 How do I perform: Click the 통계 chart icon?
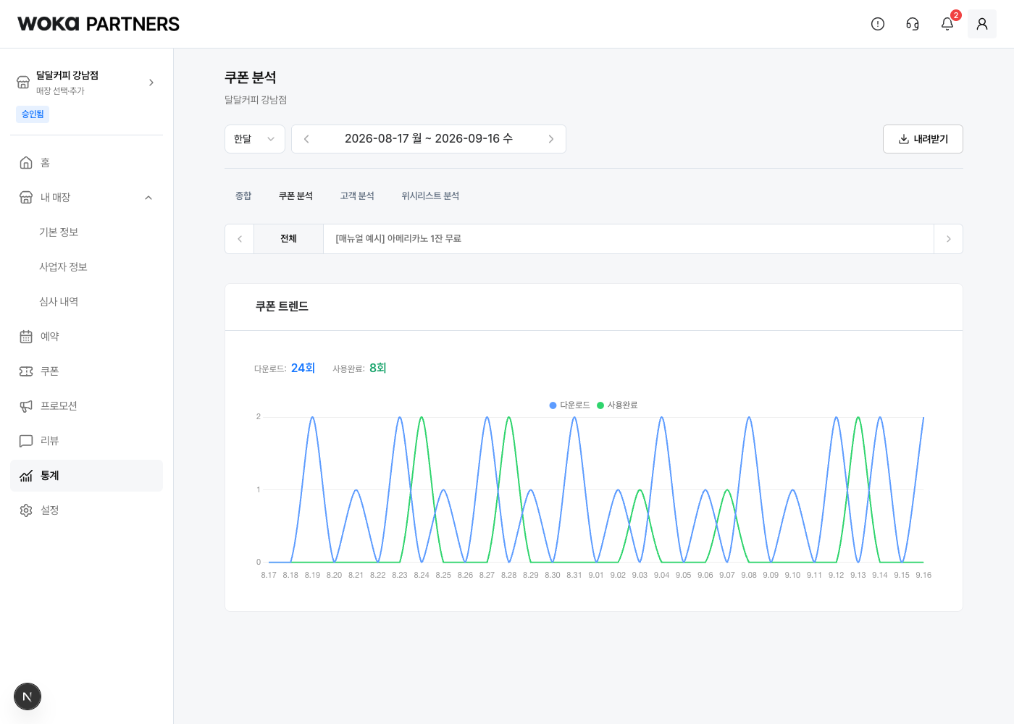[x=26, y=476]
